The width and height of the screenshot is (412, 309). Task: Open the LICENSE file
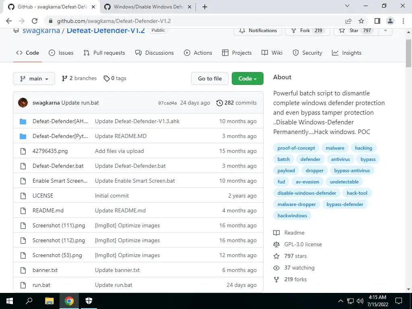pyautogui.click(x=43, y=196)
